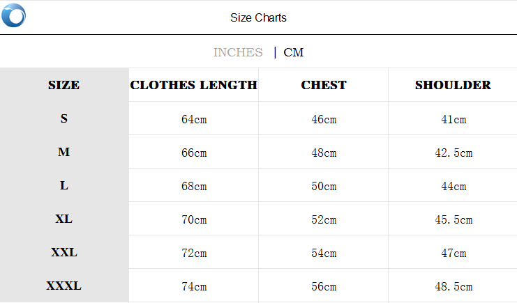Click the 48.5cm shoulder cell
This screenshot has height=303, width=517.
click(454, 286)
